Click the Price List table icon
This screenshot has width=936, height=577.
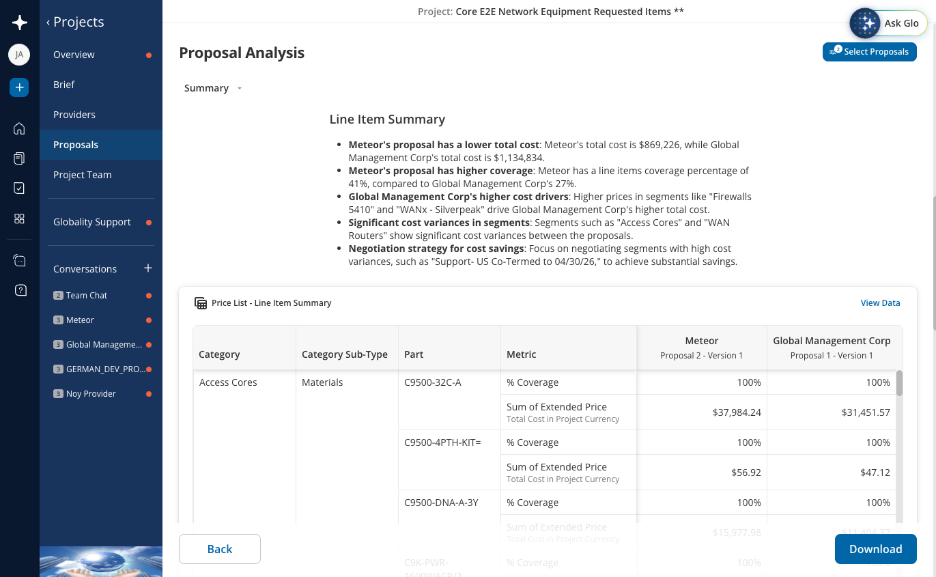click(x=201, y=303)
